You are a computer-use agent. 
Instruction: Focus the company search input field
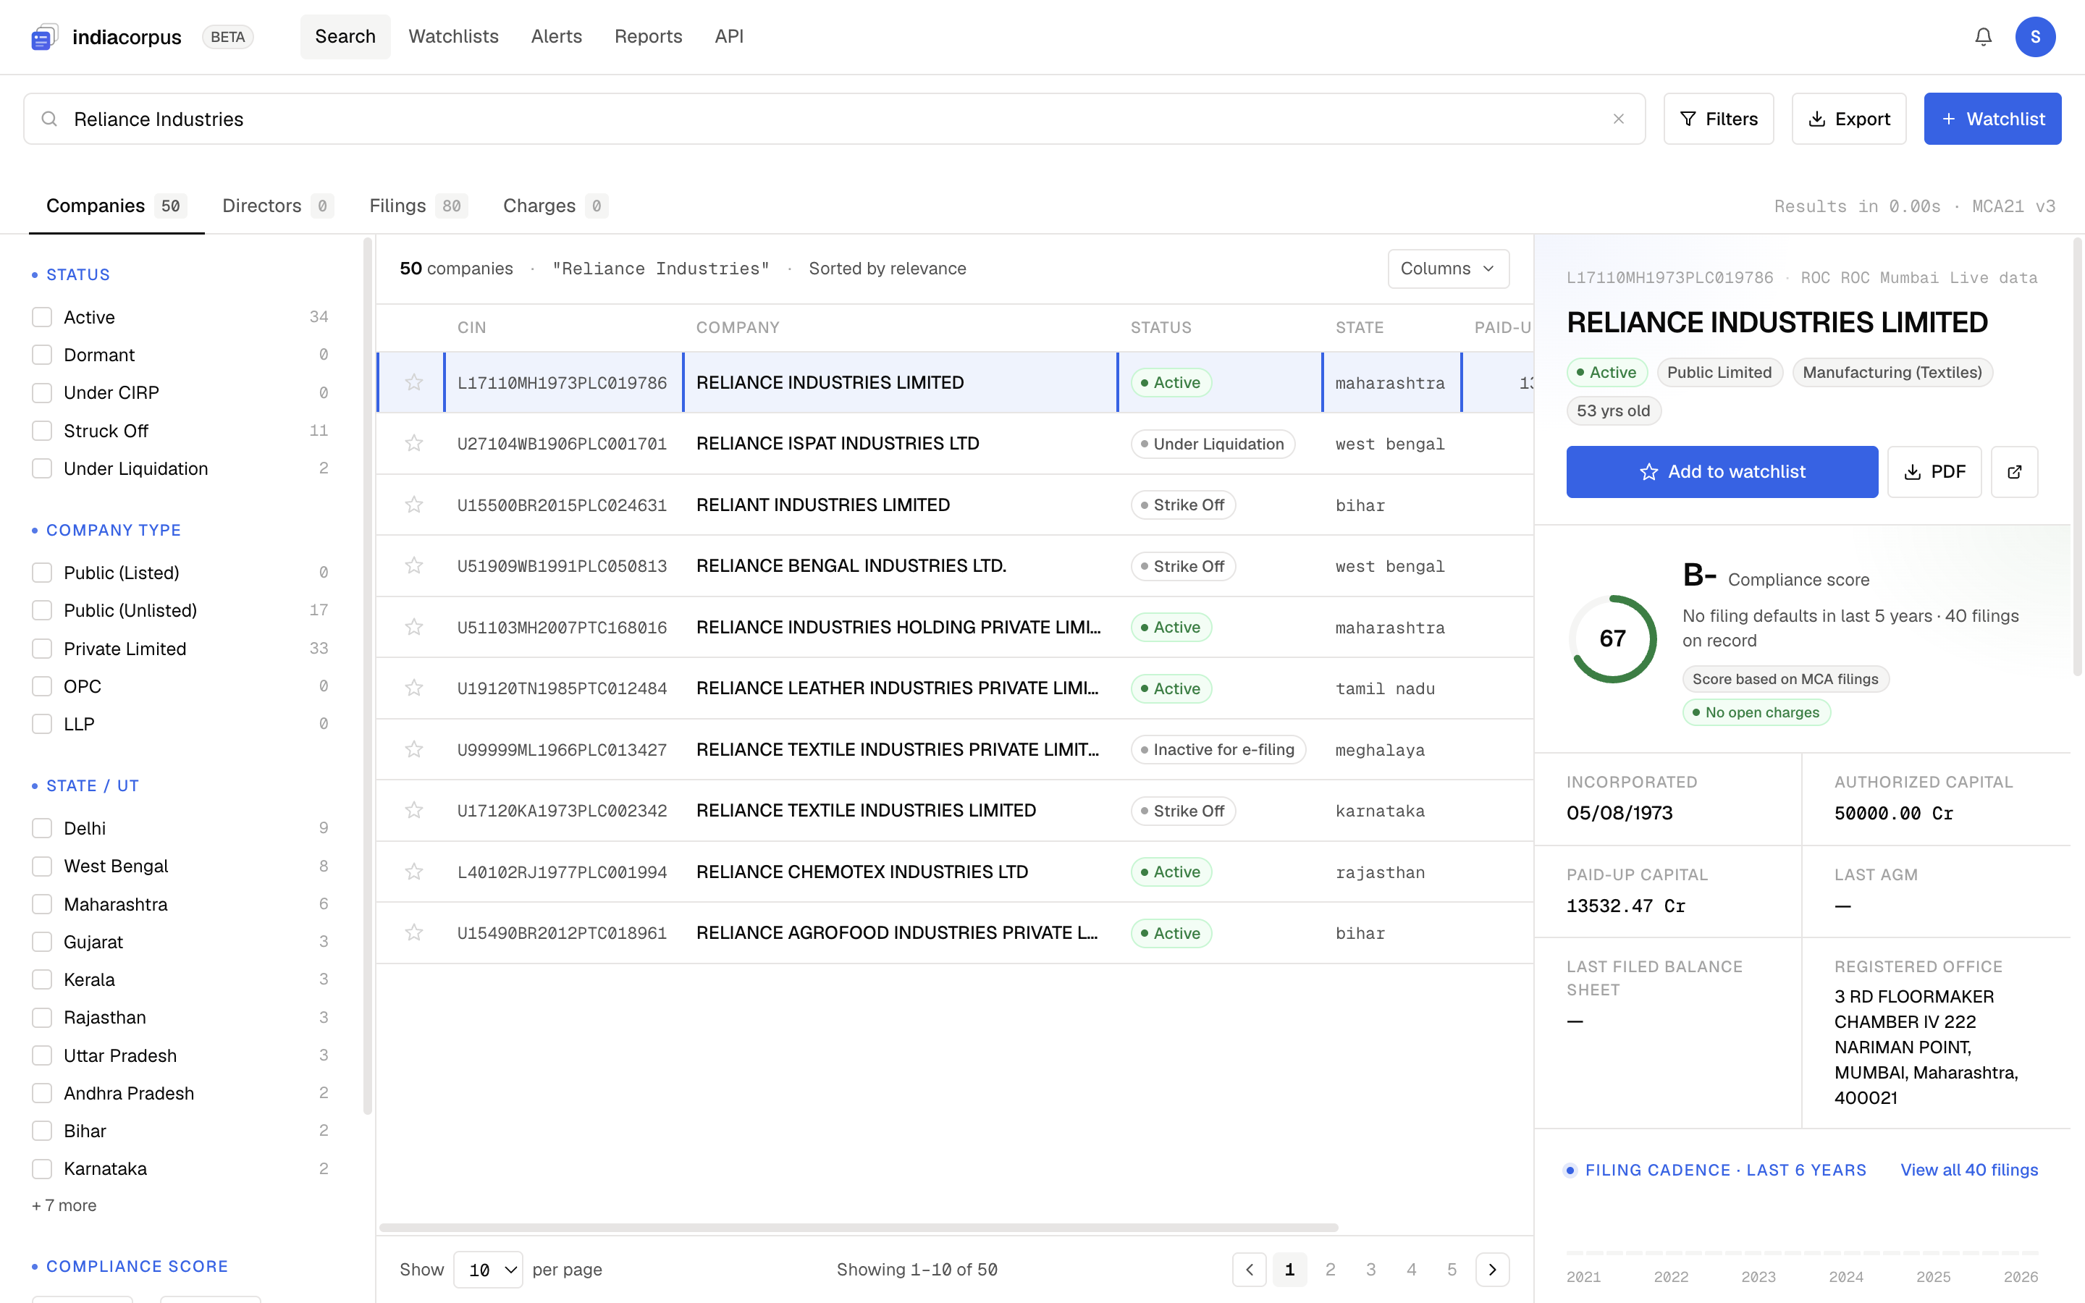[x=834, y=119]
